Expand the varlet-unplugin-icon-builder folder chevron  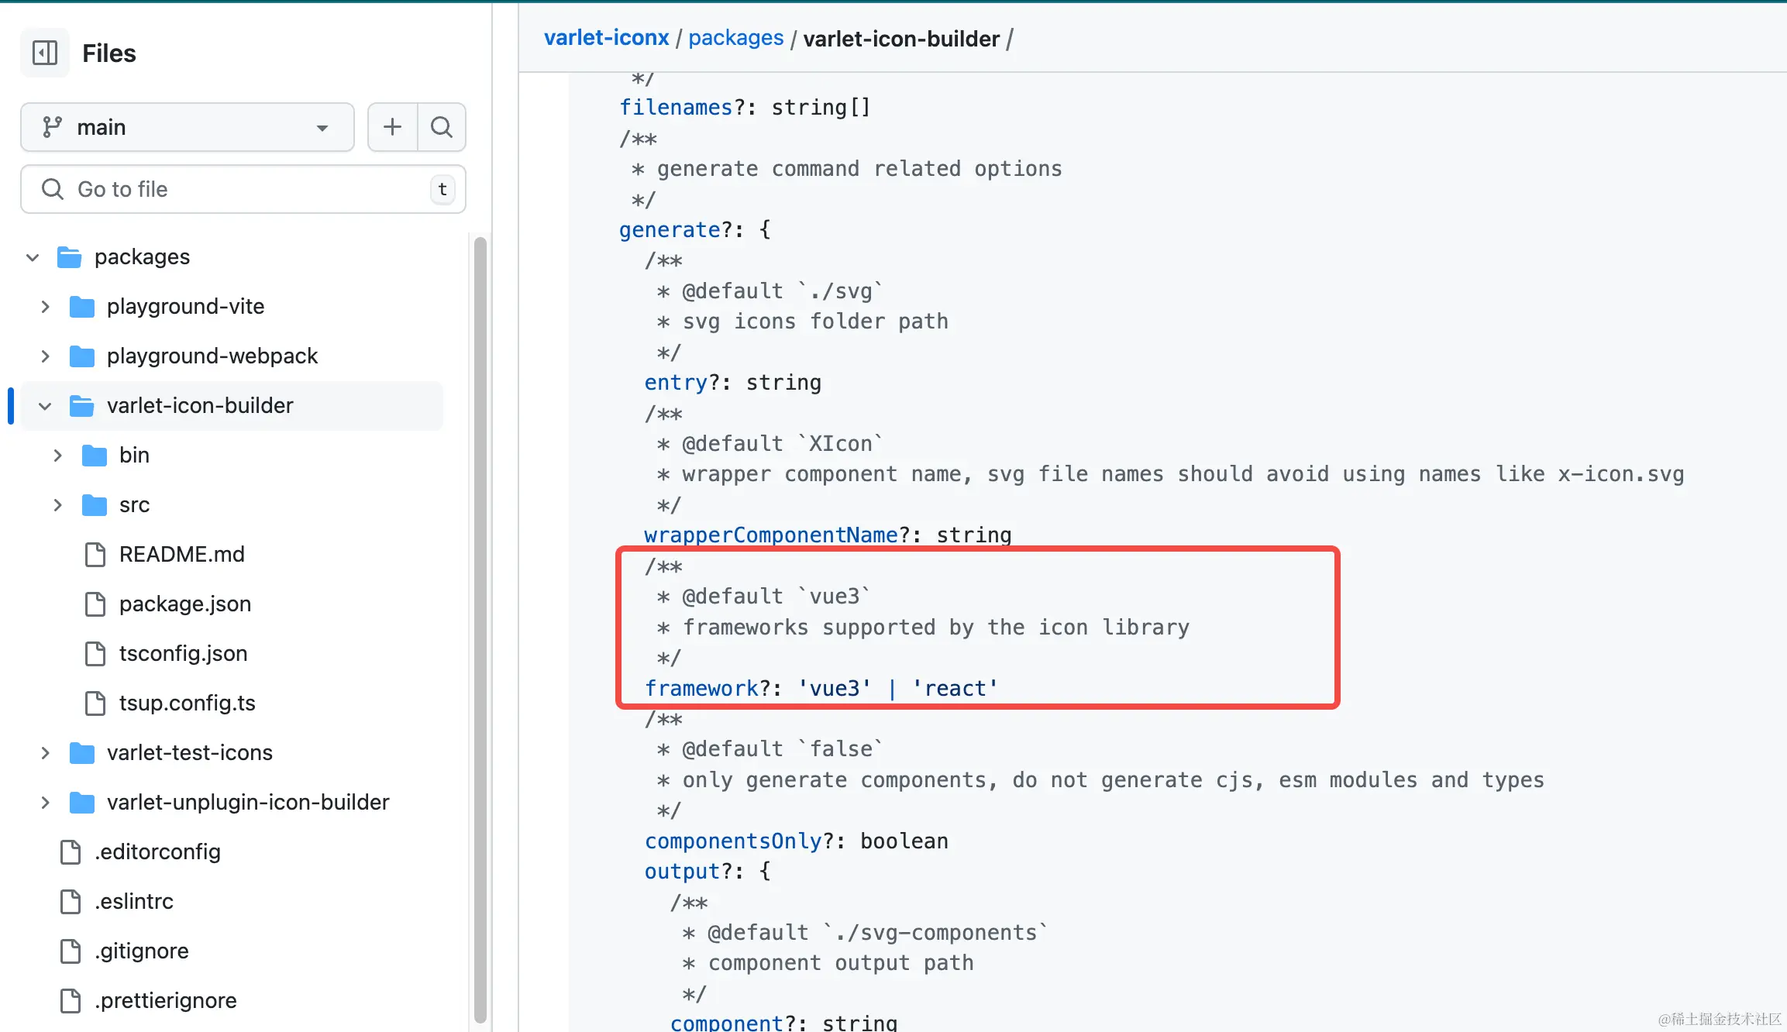click(45, 803)
